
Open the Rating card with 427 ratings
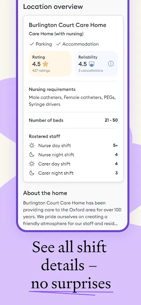point(50,64)
